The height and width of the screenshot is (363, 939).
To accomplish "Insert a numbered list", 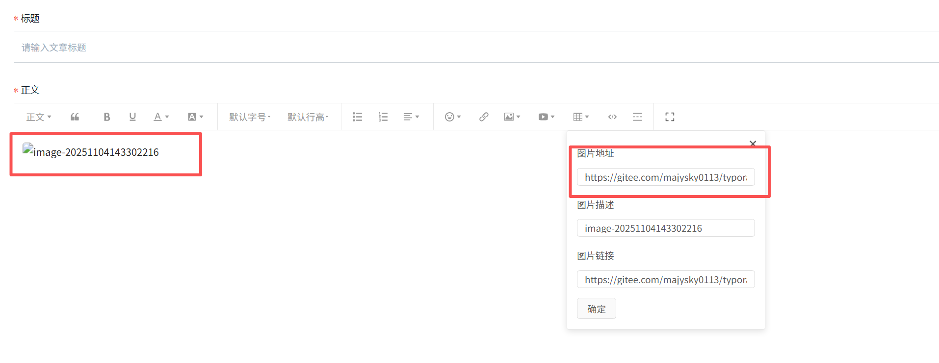I will point(383,117).
